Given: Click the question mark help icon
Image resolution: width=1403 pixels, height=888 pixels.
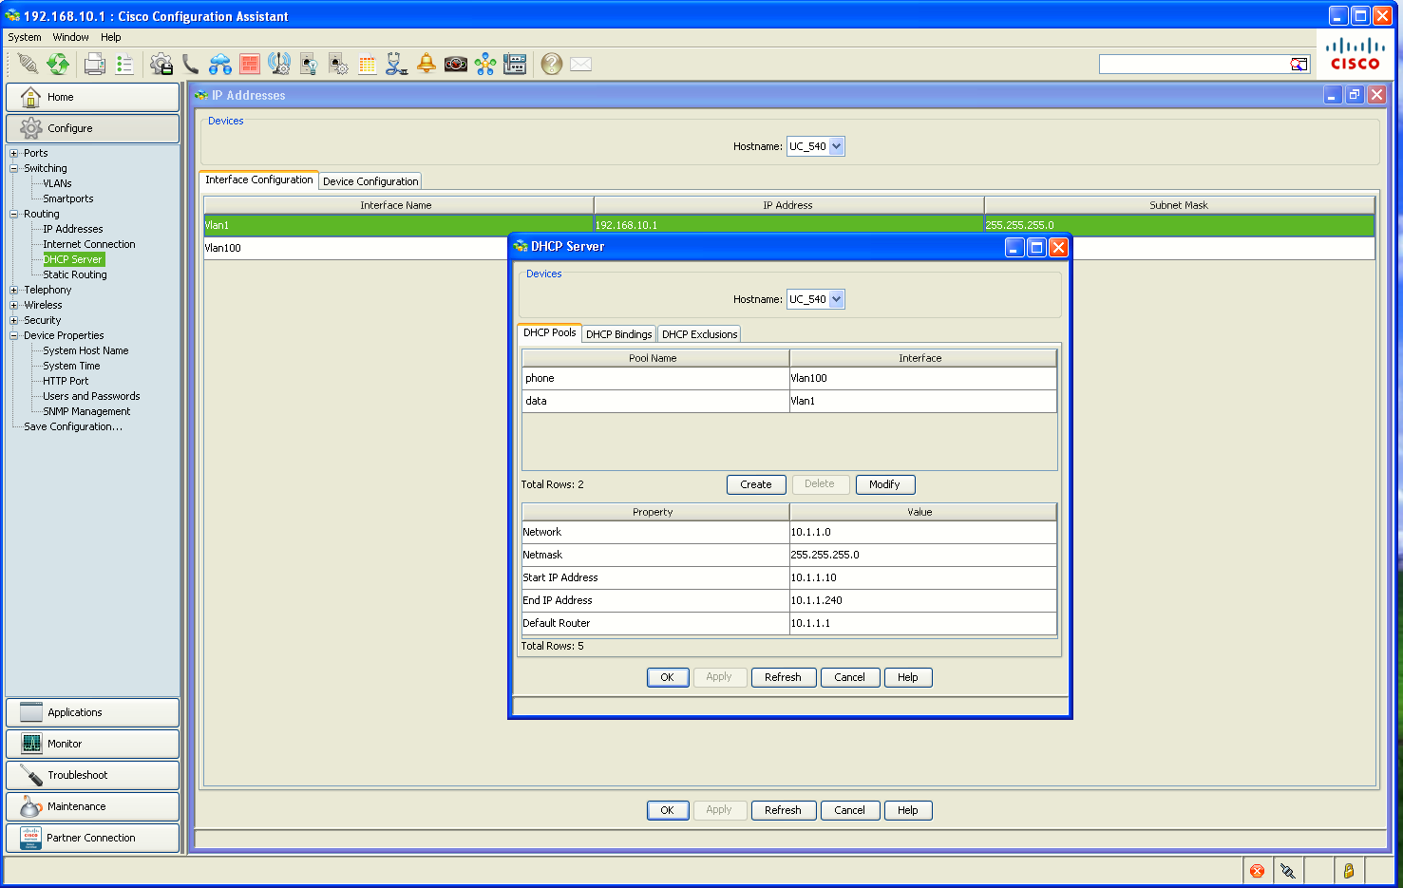Looking at the screenshot, I should (x=552, y=64).
